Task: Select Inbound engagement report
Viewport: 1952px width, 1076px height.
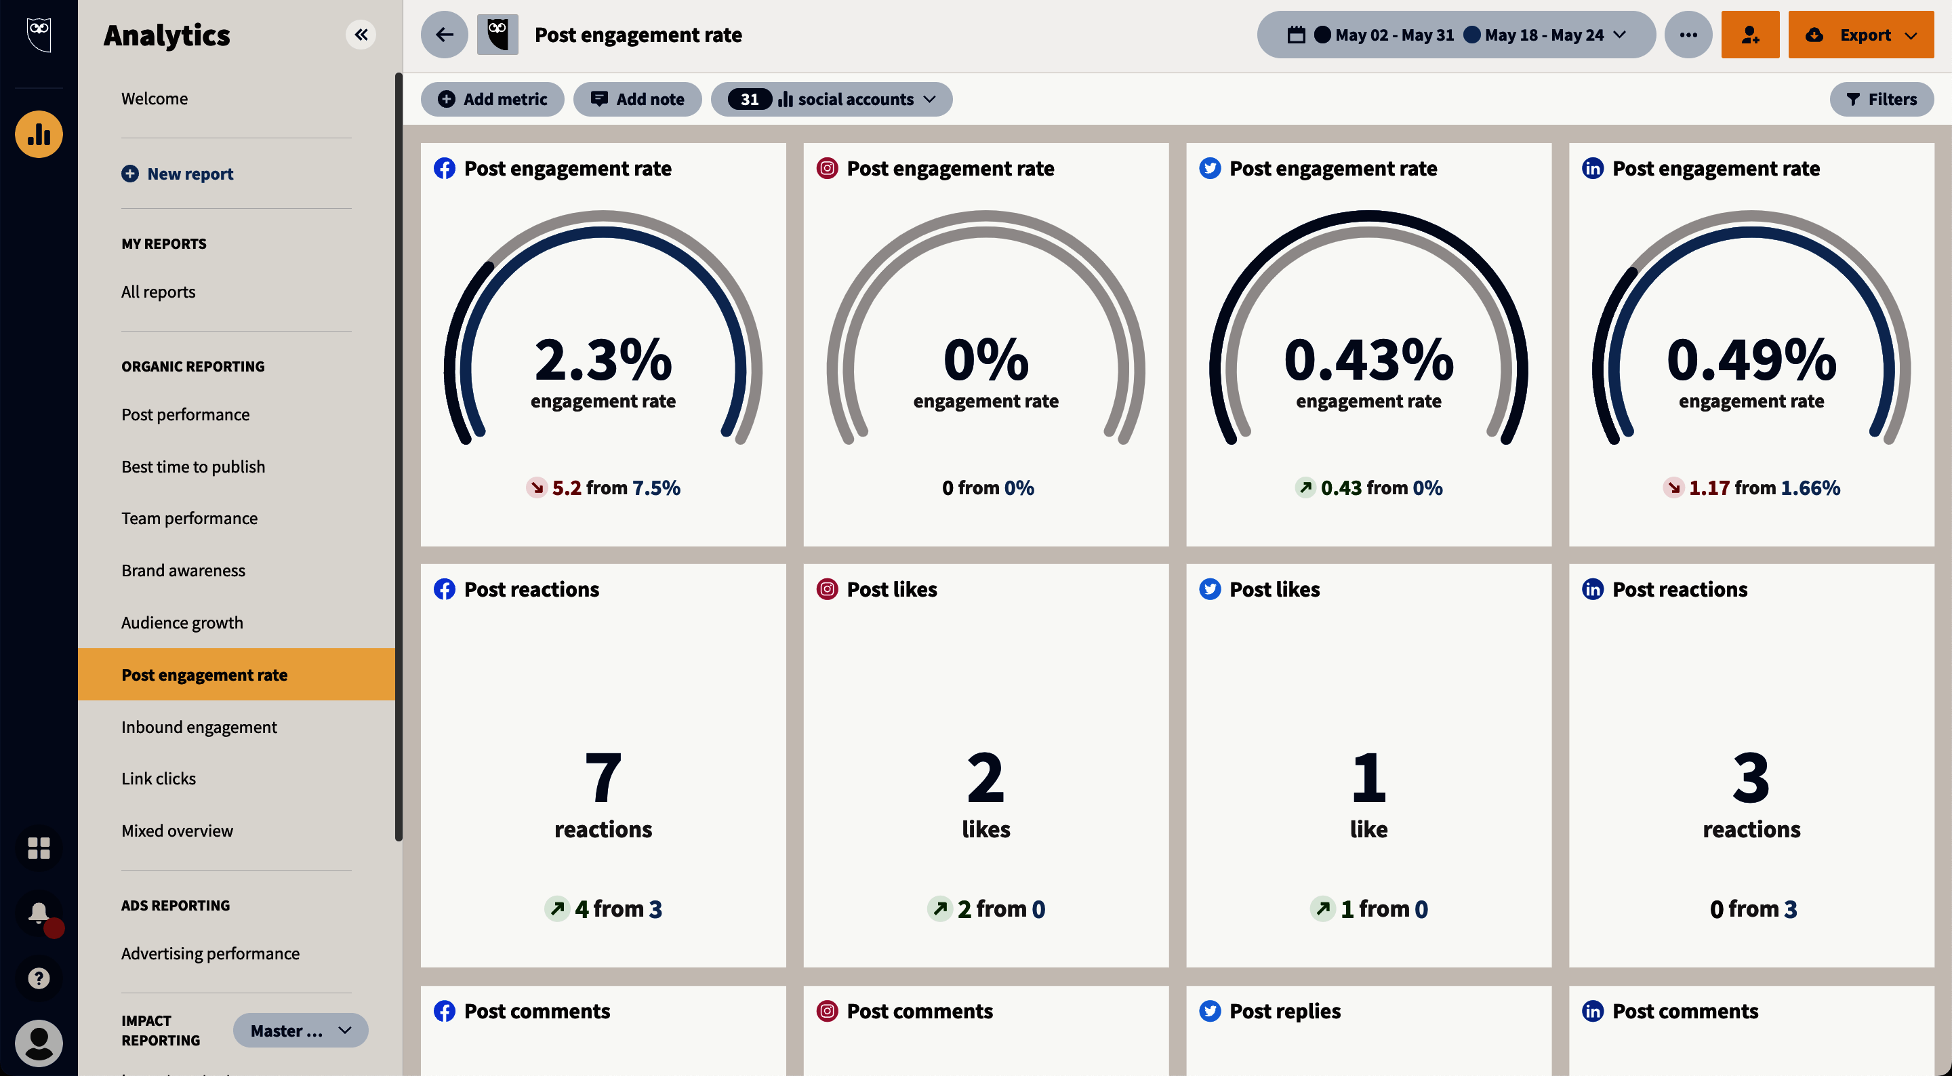Action: click(199, 726)
